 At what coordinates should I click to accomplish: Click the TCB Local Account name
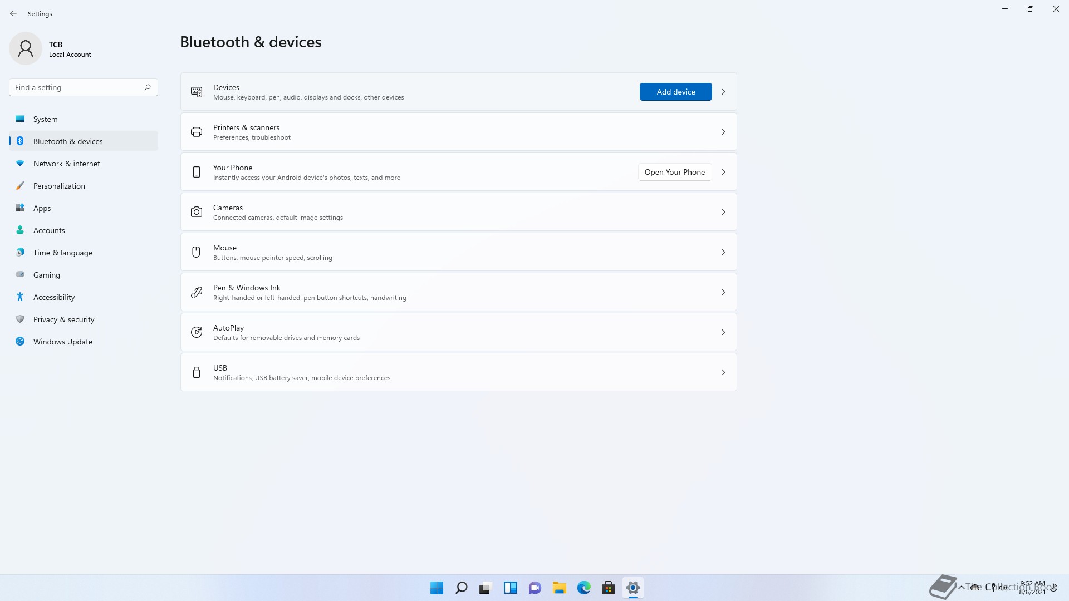tap(70, 49)
